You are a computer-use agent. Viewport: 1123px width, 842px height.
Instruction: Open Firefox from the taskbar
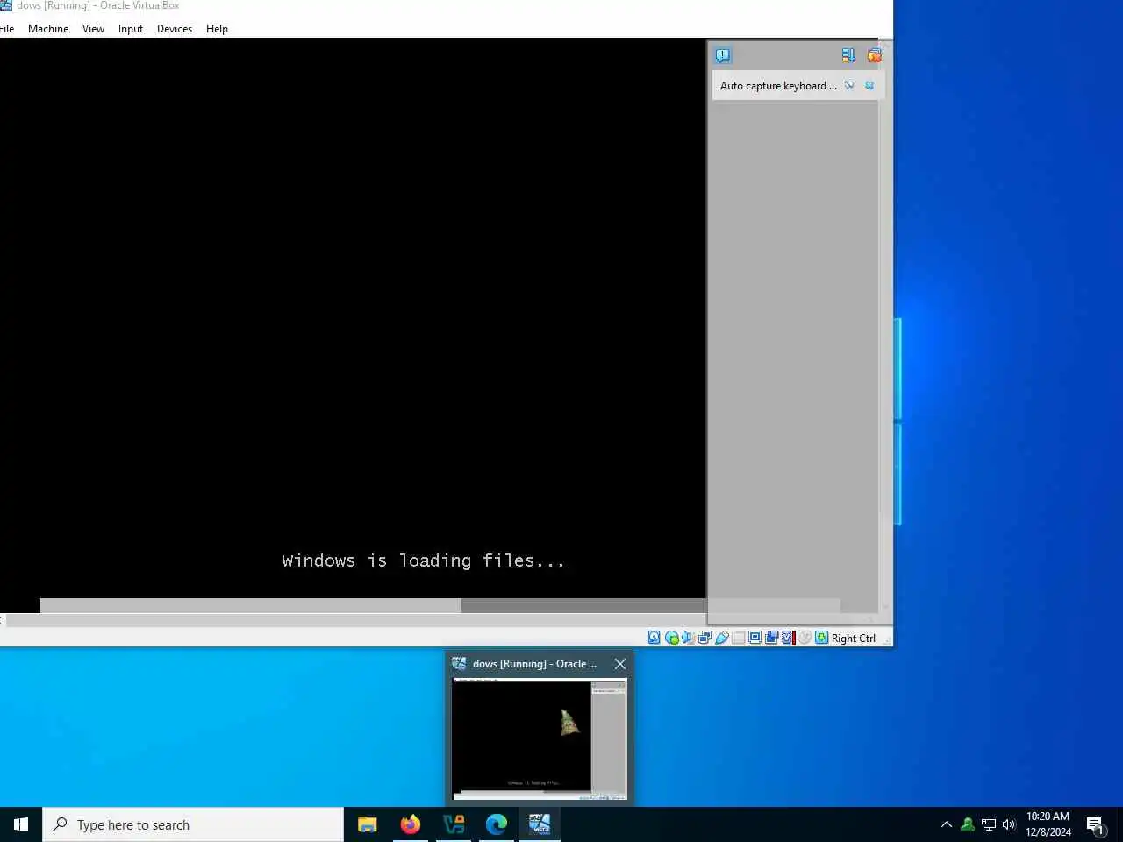[411, 824]
